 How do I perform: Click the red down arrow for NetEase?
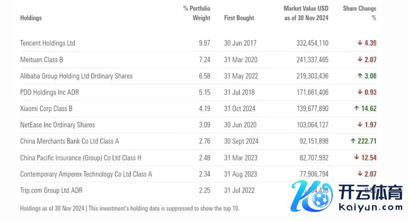tap(360, 125)
